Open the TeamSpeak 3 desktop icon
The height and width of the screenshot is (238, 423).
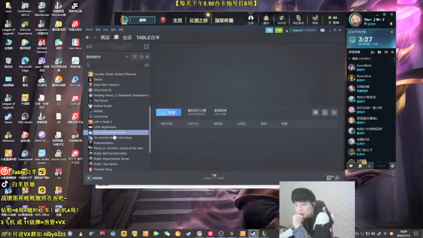point(25,157)
